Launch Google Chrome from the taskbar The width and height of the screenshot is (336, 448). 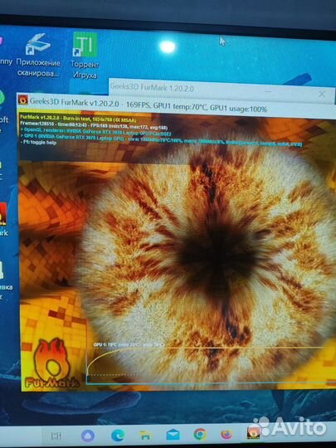pyautogui.click(x=200, y=435)
